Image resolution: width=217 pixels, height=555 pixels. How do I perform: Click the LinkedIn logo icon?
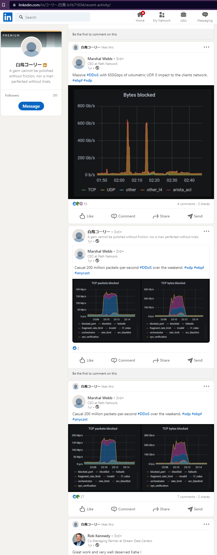(8, 17)
